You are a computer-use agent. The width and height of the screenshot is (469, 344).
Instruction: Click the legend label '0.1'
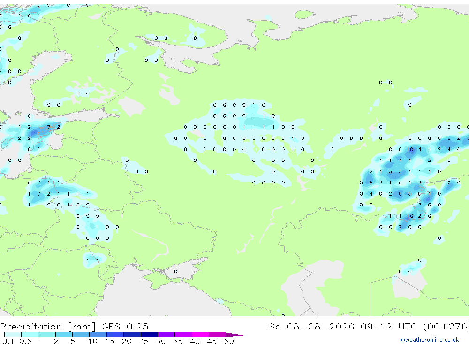[x=8, y=341]
